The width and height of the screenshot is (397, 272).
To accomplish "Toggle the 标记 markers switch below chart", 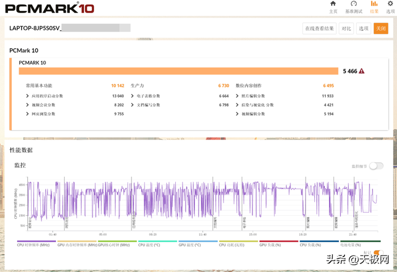I will click(378, 253).
